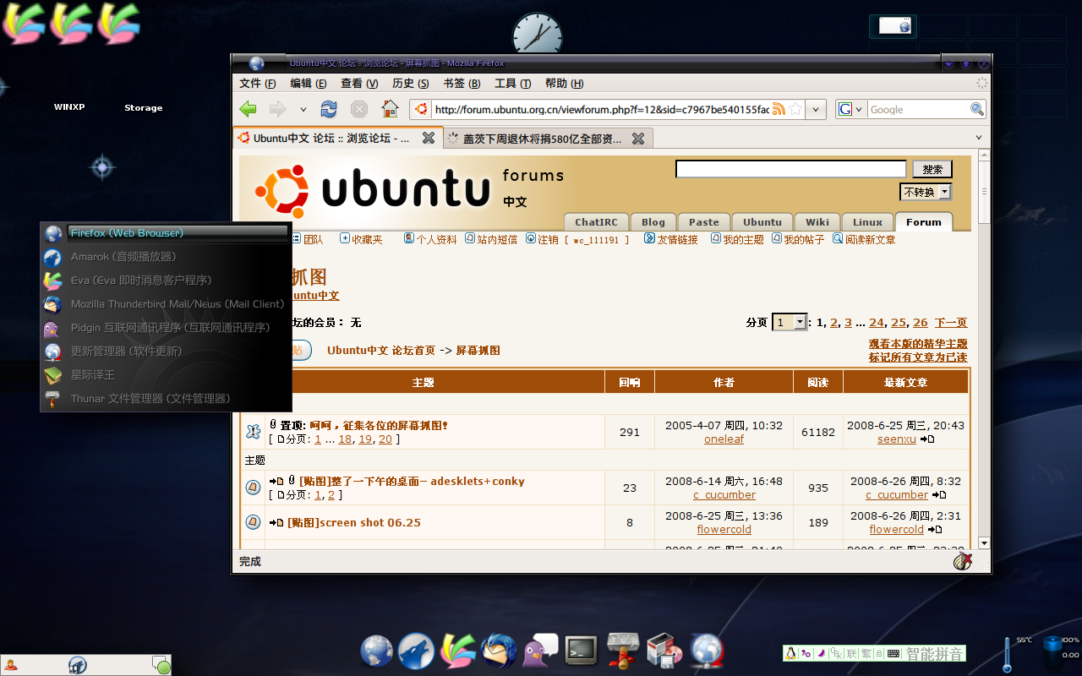1082x676 pixels.
Task: Open the 查看 (V) menu
Action: click(359, 83)
